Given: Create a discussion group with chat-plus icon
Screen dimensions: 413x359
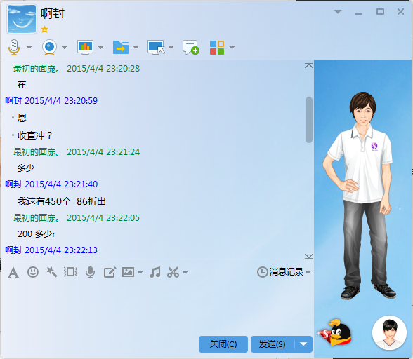Looking at the screenshot, I should [x=191, y=48].
